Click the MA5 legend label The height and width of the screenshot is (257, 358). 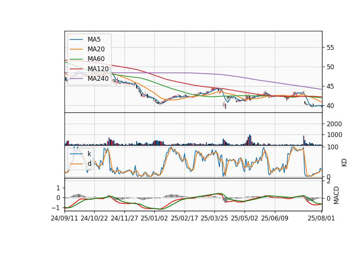point(94,39)
